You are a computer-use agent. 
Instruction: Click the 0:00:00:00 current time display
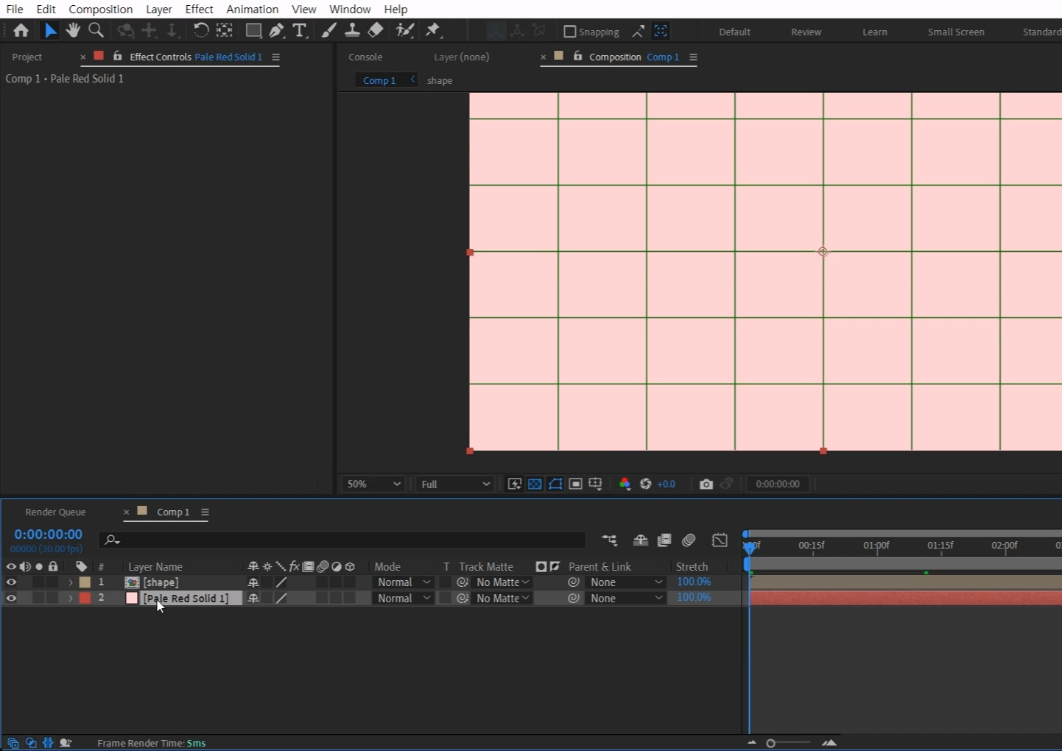(49, 535)
